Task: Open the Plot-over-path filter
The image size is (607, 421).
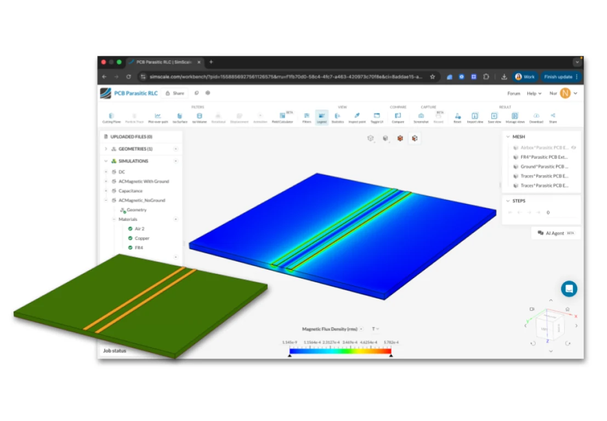Action: [x=158, y=118]
